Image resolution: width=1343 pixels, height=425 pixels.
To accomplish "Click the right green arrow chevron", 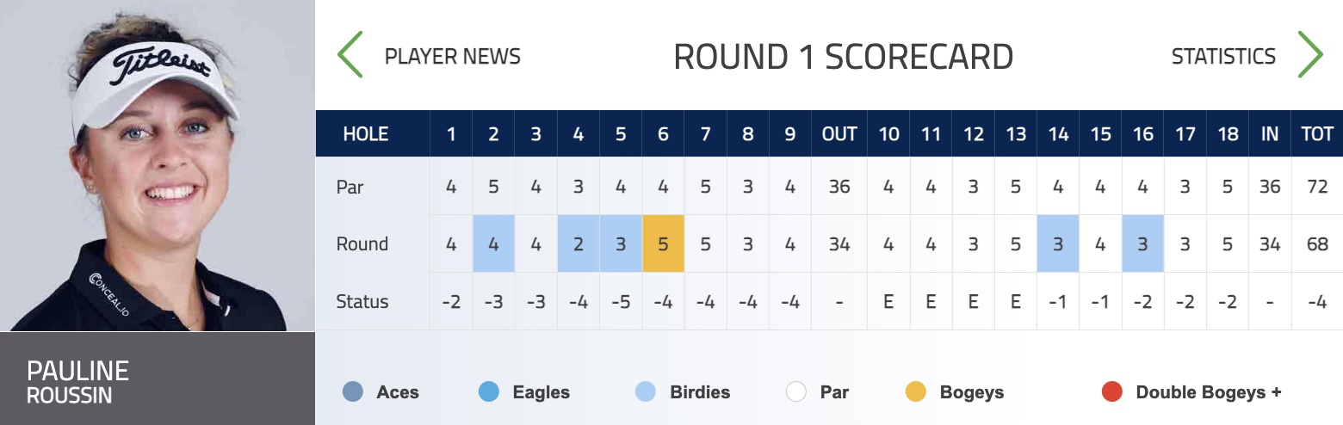I will pyautogui.click(x=1309, y=55).
